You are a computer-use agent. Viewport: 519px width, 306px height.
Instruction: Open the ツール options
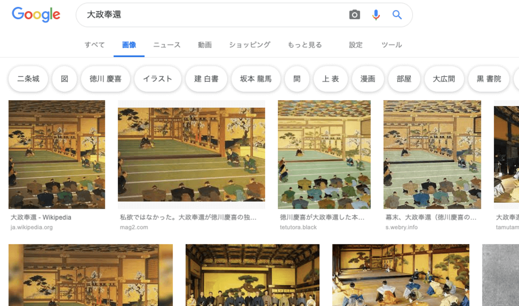[x=392, y=45]
